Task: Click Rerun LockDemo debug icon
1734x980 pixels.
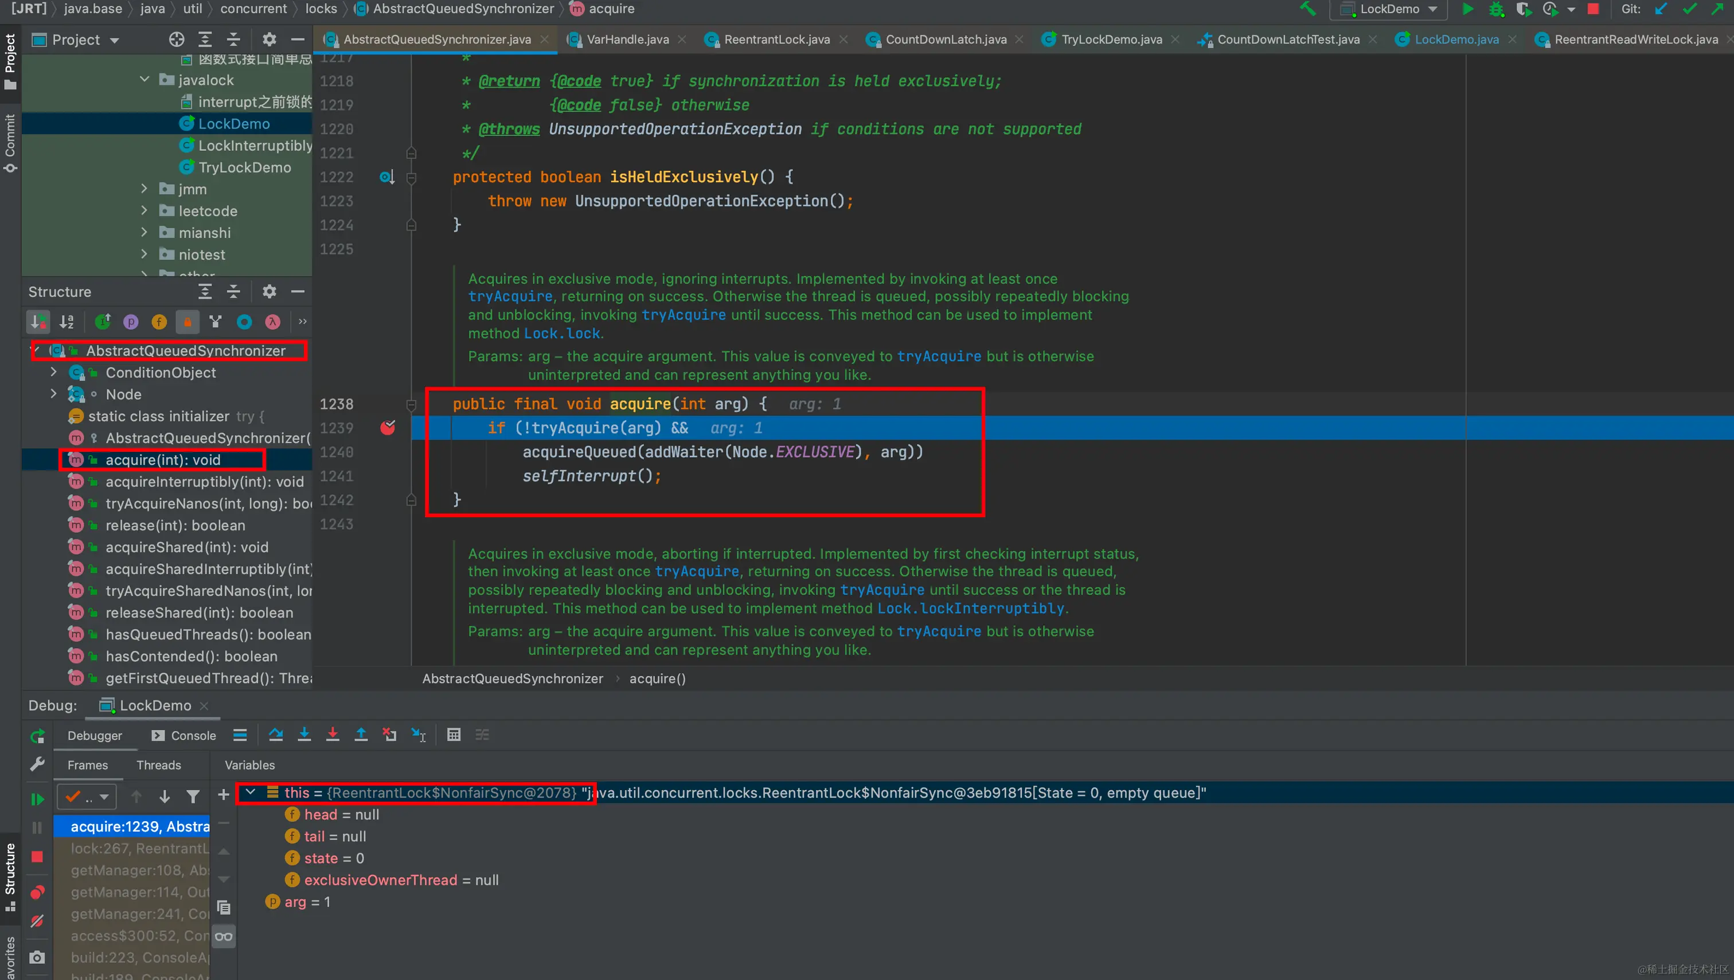Action: click(x=37, y=736)
